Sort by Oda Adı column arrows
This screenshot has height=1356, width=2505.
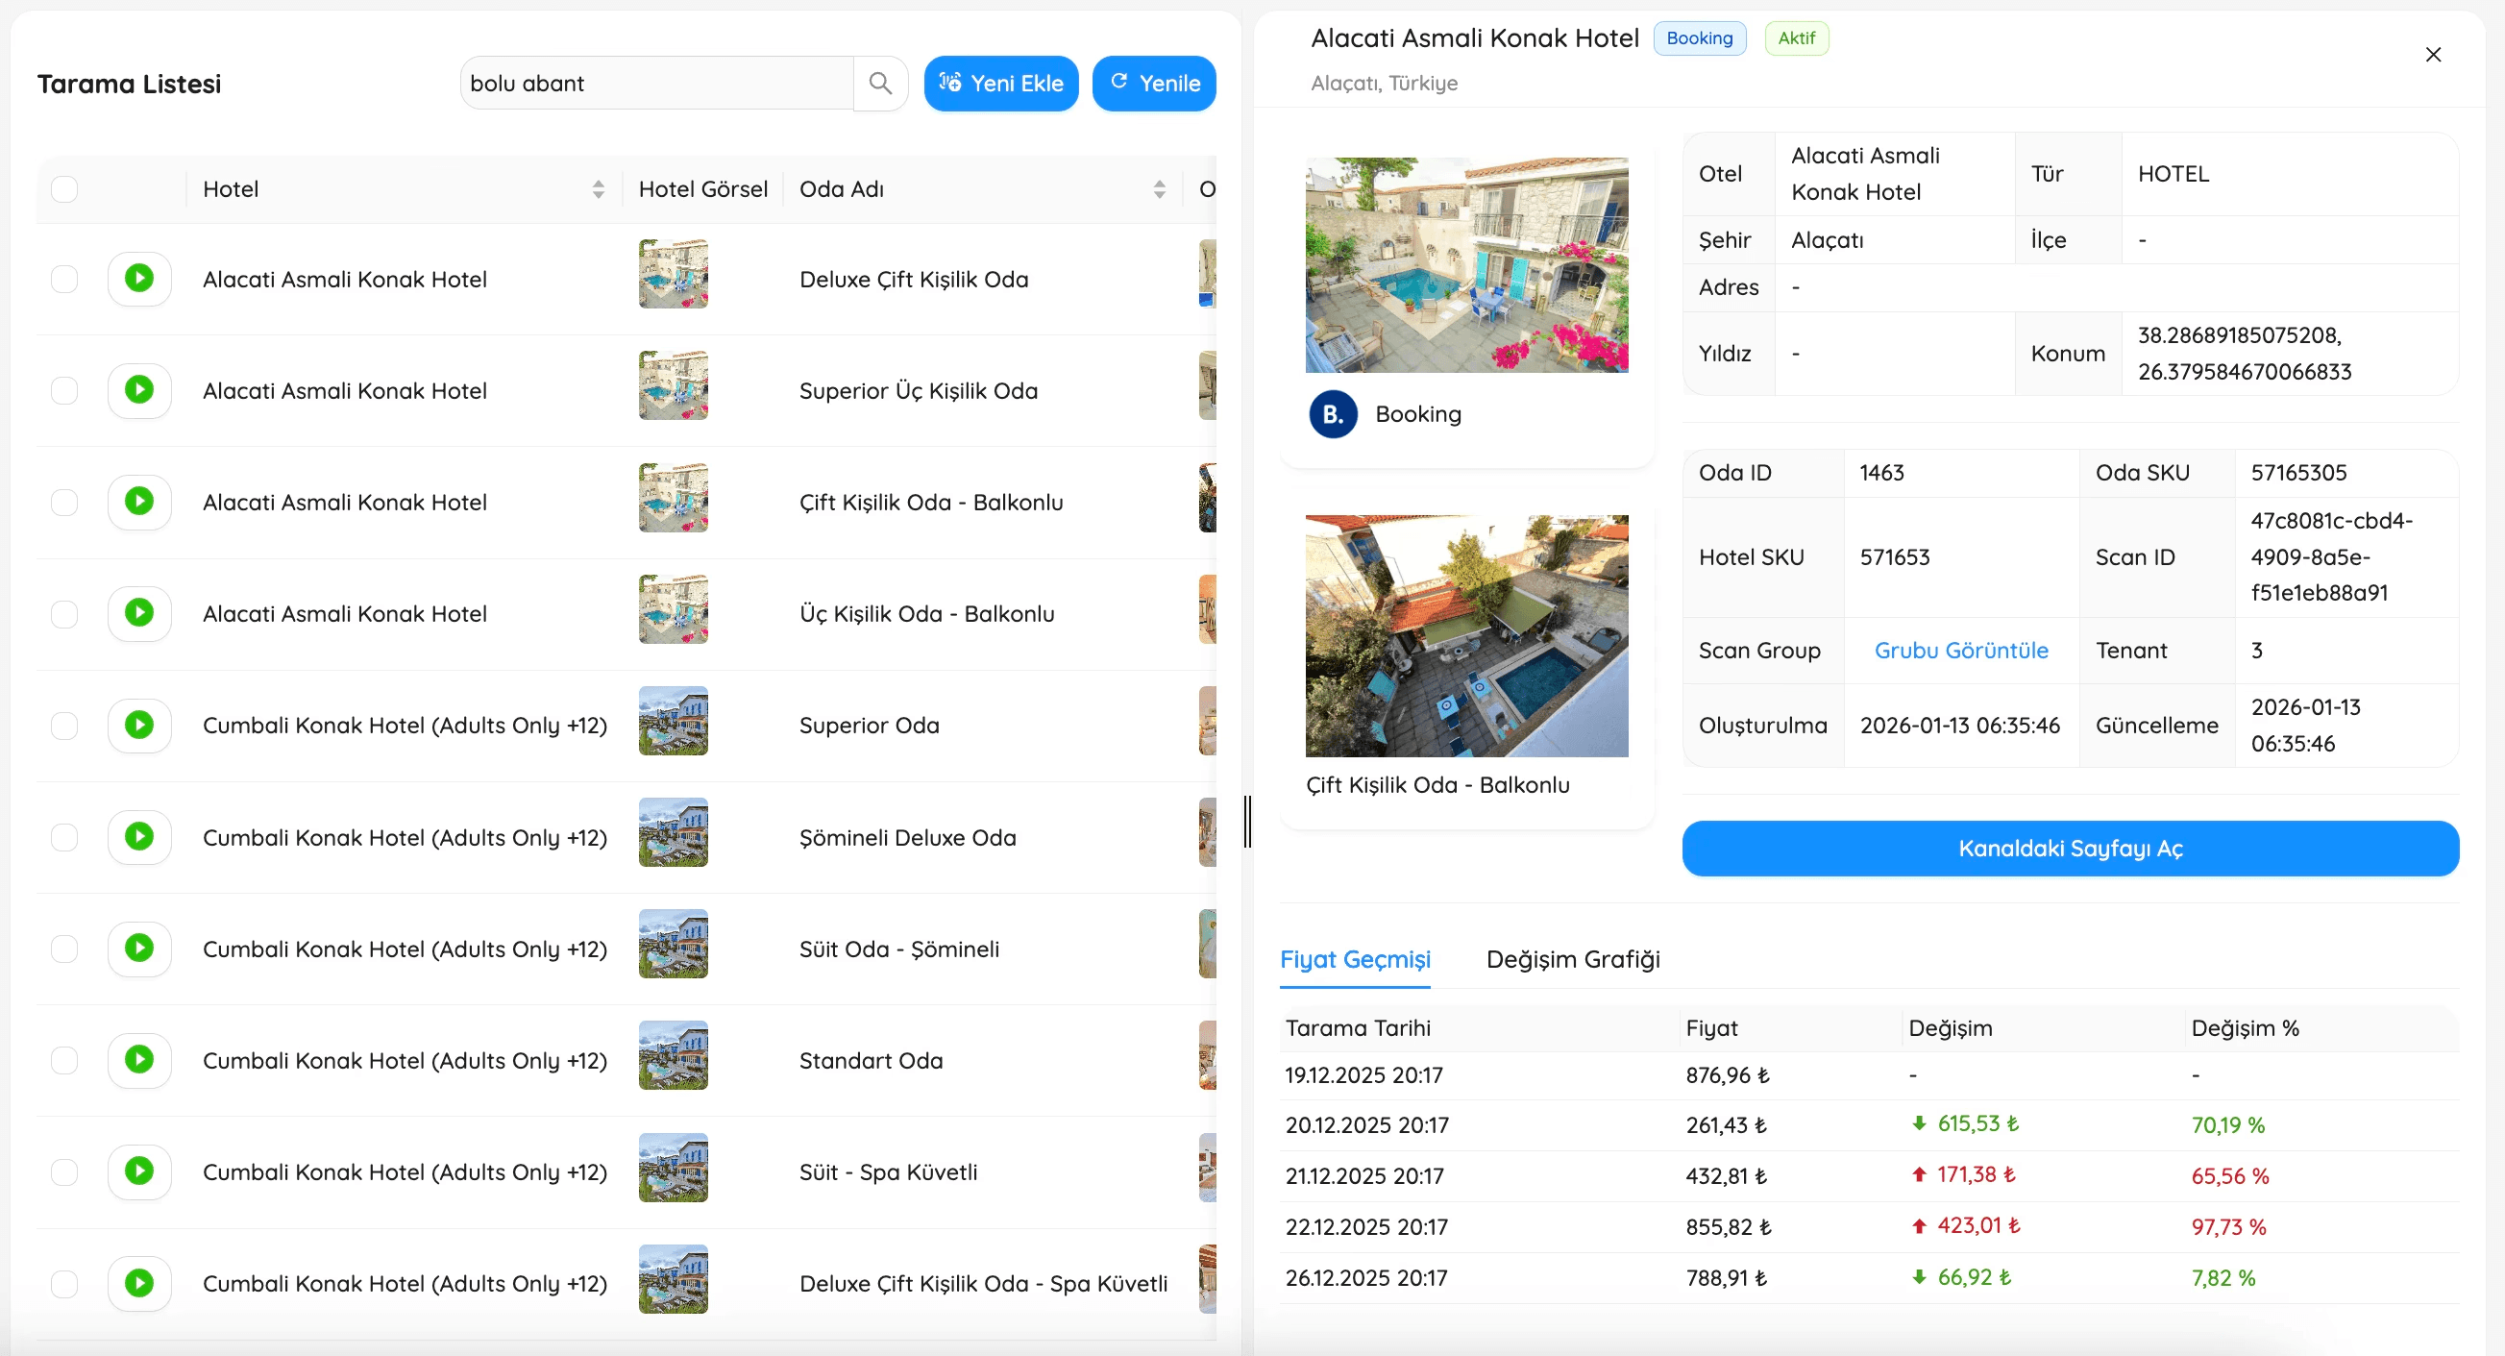tap(1159, 188)
